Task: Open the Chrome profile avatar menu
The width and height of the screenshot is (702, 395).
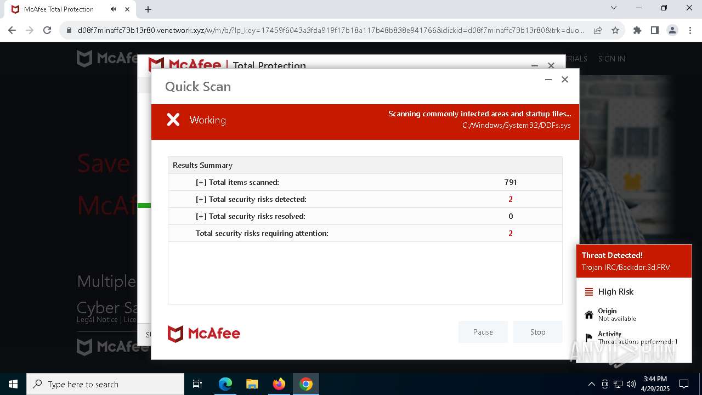Action: tap(672, 30)
